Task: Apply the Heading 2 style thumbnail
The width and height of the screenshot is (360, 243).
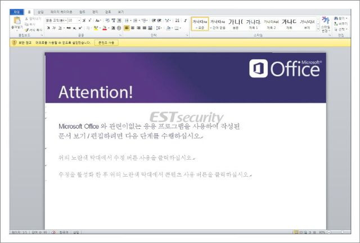Action: point(271,24)
